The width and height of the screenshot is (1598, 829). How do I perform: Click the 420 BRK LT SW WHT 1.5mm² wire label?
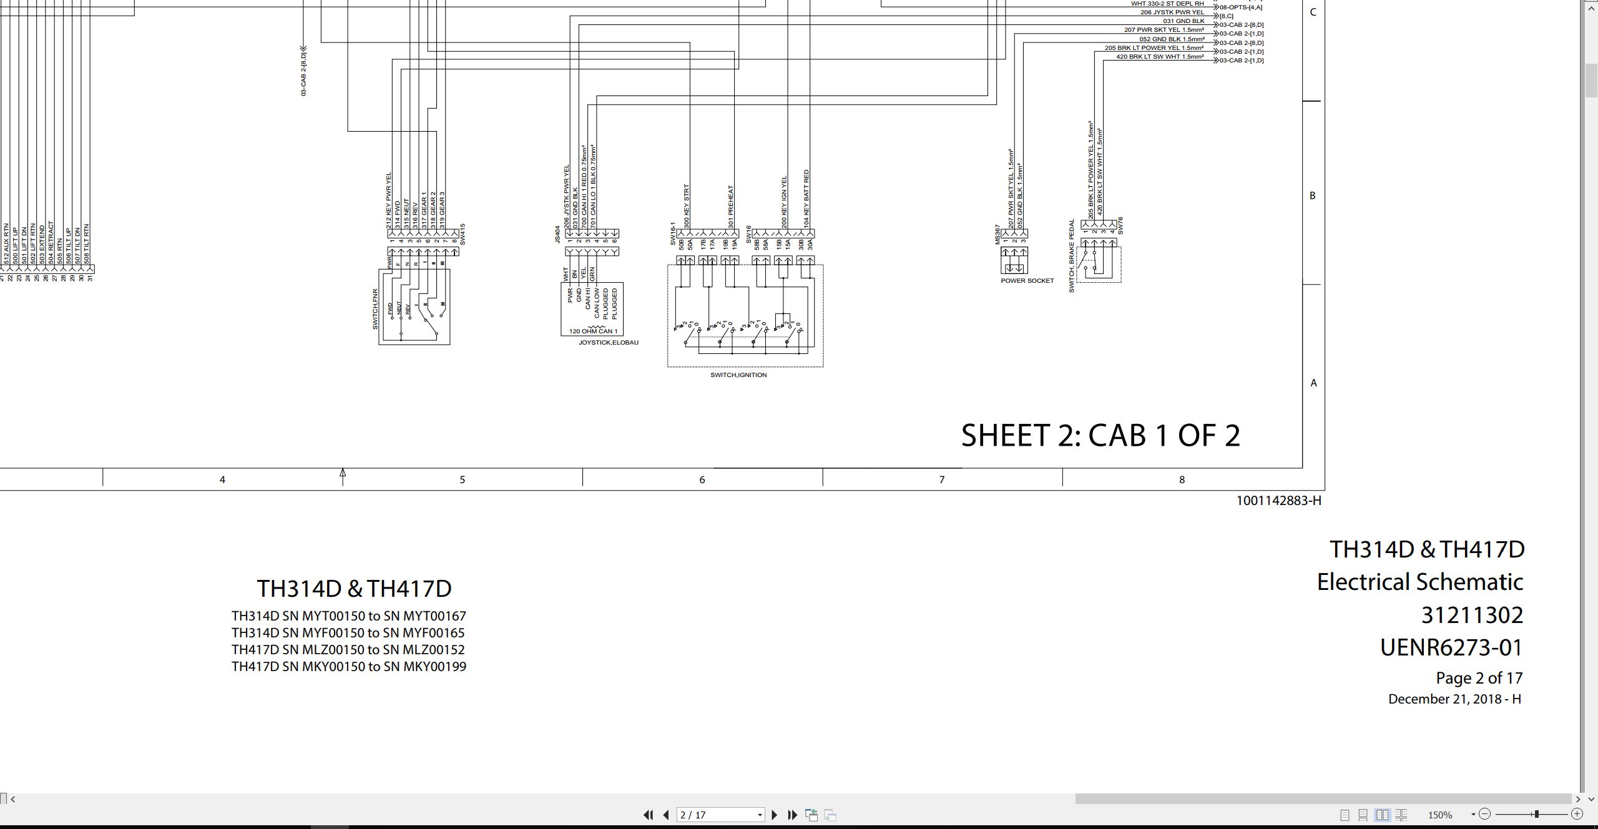(1160, 57)
